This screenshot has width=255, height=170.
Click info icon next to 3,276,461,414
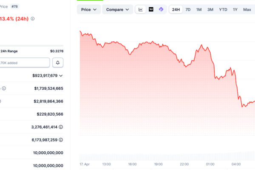coord(61,127)
